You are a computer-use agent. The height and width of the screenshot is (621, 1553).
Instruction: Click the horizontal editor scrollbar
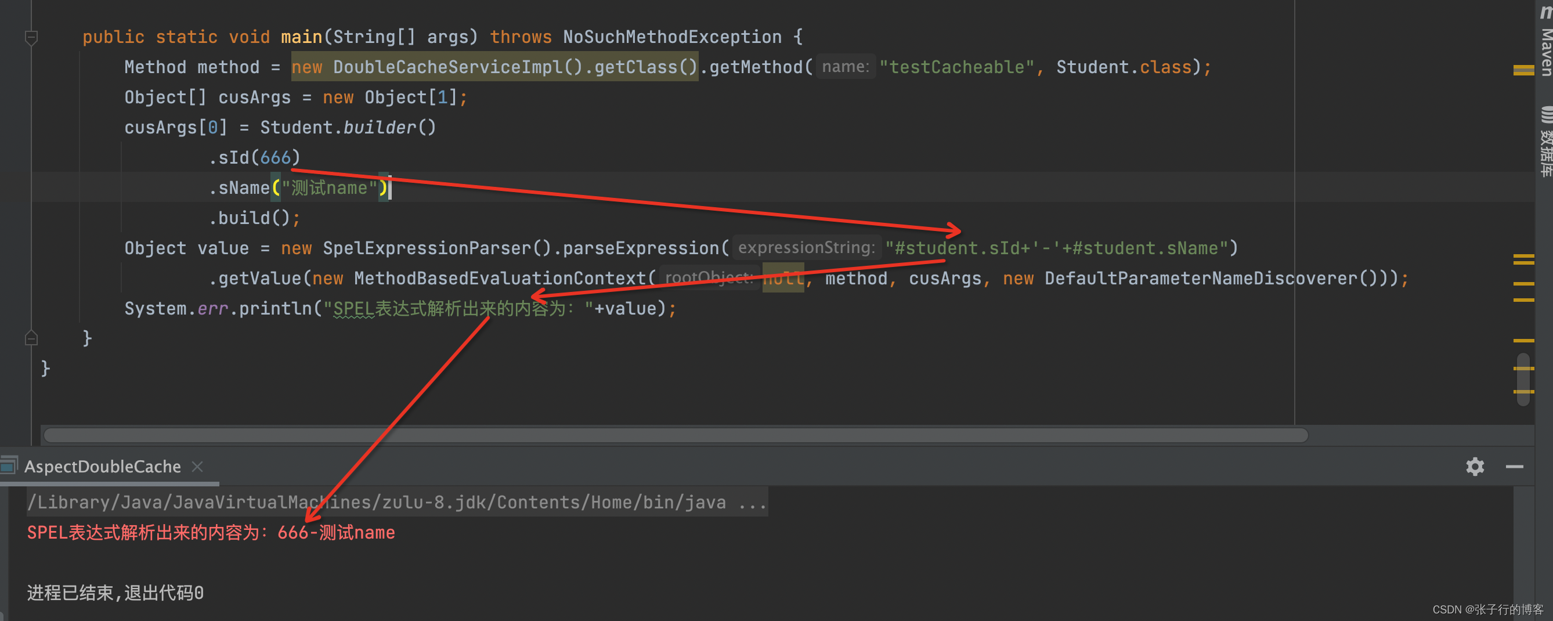tap(675, 435)
